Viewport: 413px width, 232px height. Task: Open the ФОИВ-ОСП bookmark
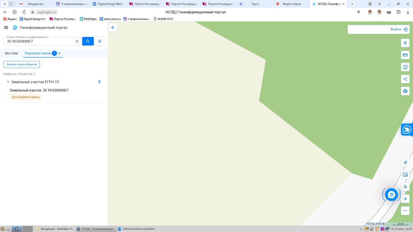click(163, 19)
